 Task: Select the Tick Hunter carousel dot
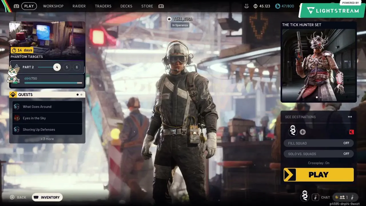point(317,97)
